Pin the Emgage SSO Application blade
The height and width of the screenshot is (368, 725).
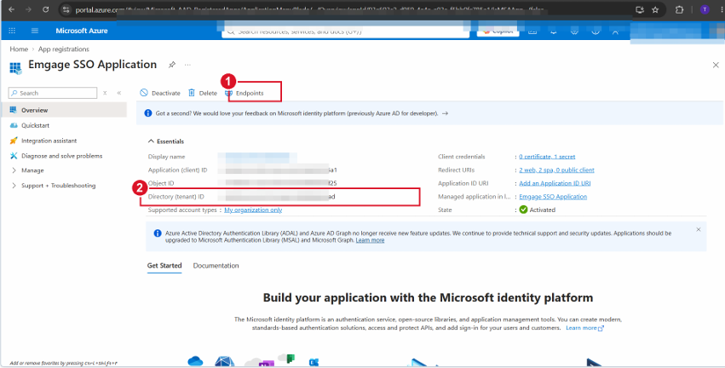tap(172, 65)
